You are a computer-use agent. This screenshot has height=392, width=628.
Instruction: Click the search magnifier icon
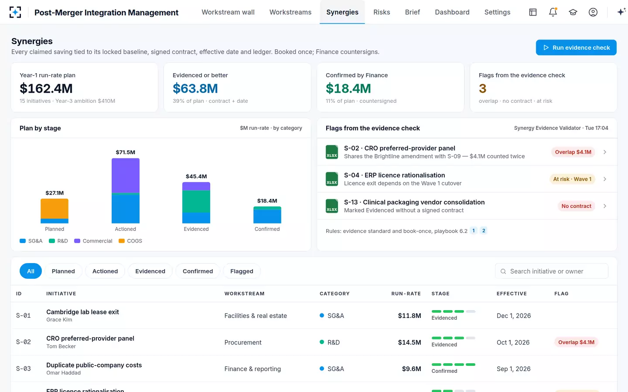pos(503,271)
